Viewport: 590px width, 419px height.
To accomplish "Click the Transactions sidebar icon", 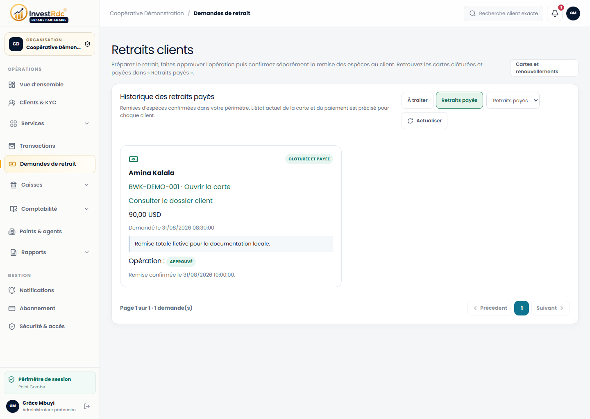I will pos(12,146).
